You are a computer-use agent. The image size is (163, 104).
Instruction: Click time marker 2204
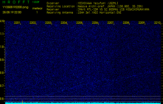[x=64, y=23]
